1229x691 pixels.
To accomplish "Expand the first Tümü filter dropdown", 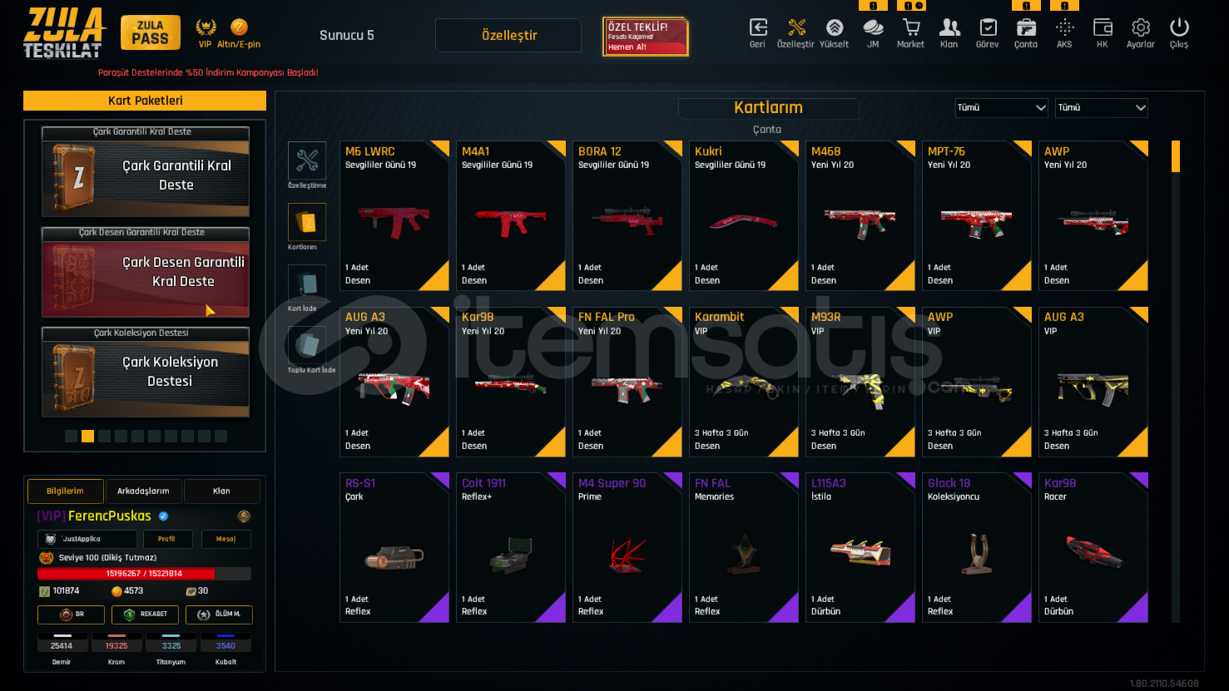I will 1002,108.
